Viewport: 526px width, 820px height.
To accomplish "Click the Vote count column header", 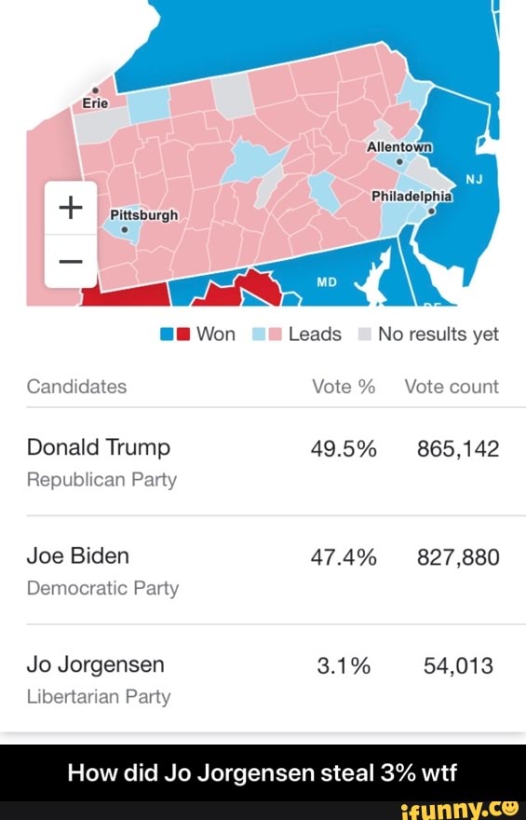I will pyautogui.click(x=452, y=387).
